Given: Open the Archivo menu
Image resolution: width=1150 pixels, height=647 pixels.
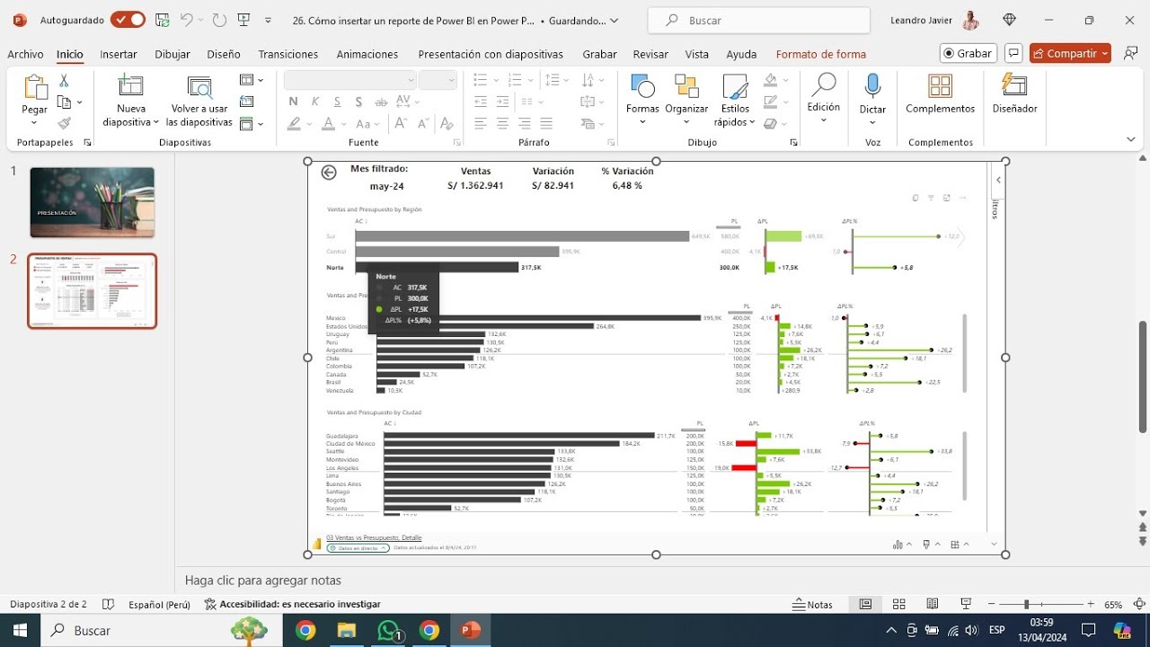Looking at the screenshot, I should tap(25, 54).
